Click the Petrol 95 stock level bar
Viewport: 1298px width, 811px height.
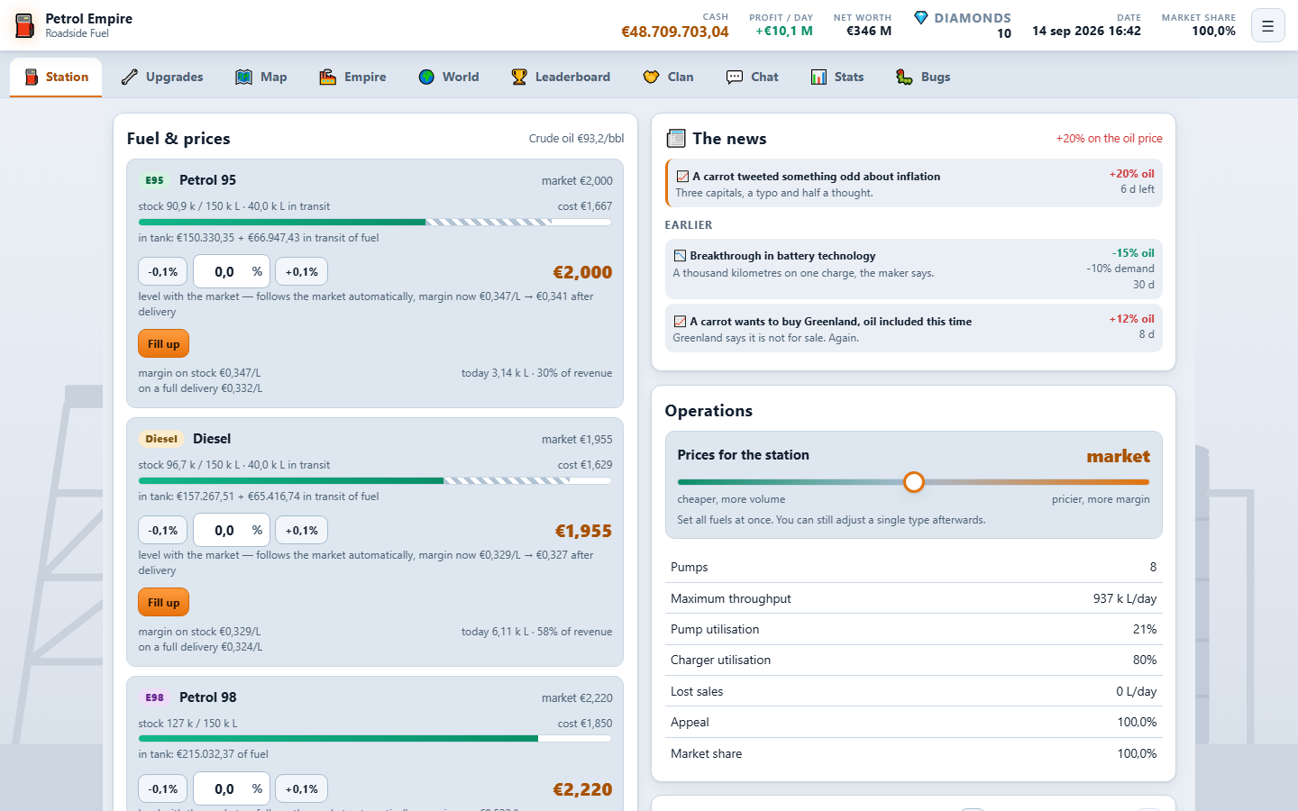tap(375, 222)
